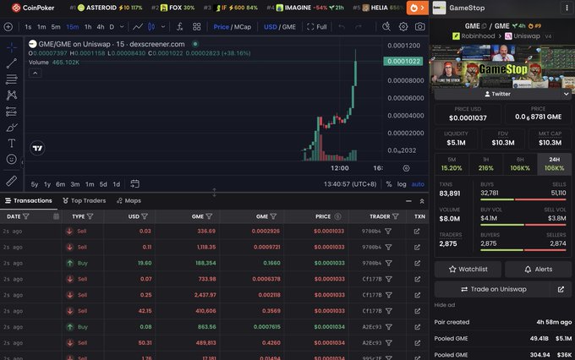Image resolution: width=575 pixels, height=360 pixels.
Task: Toggle log scale on chart
Action: pos(402,184)
